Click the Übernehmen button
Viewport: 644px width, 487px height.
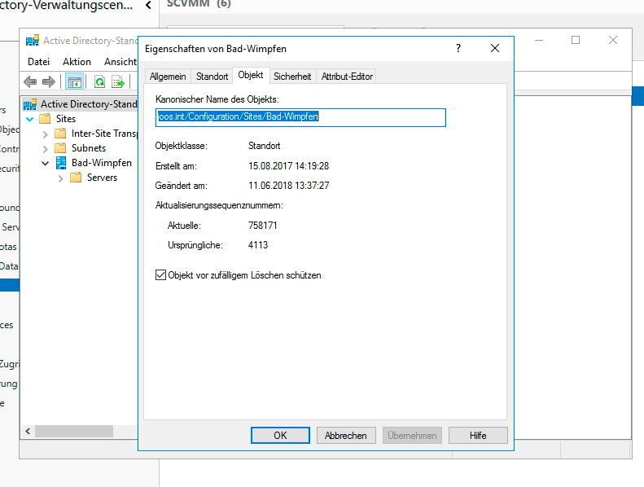click(412, 435)
